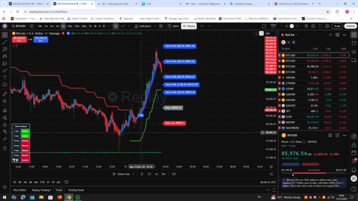Click the blue BUY price button
Screen dimensions: 358x201
point(41,39)
